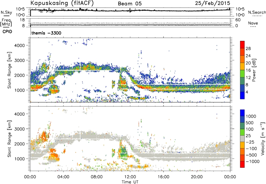
Task: Click "4000" range tick on the velocity panel
Action: tap(20, 114)
